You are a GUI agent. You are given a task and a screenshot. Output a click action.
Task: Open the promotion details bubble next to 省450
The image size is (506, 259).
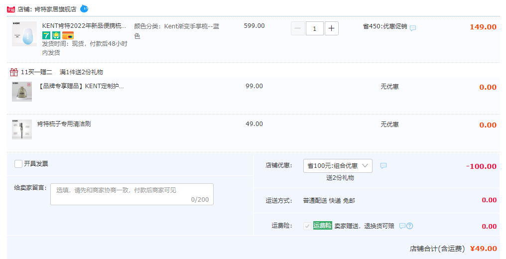tap(413, 28)
